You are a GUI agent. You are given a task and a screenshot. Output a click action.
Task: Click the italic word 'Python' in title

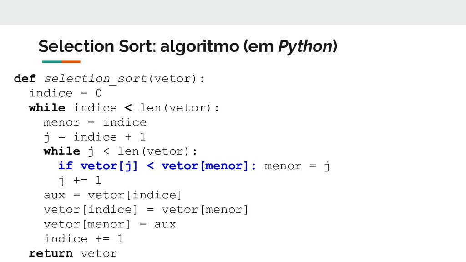[305, 47]
